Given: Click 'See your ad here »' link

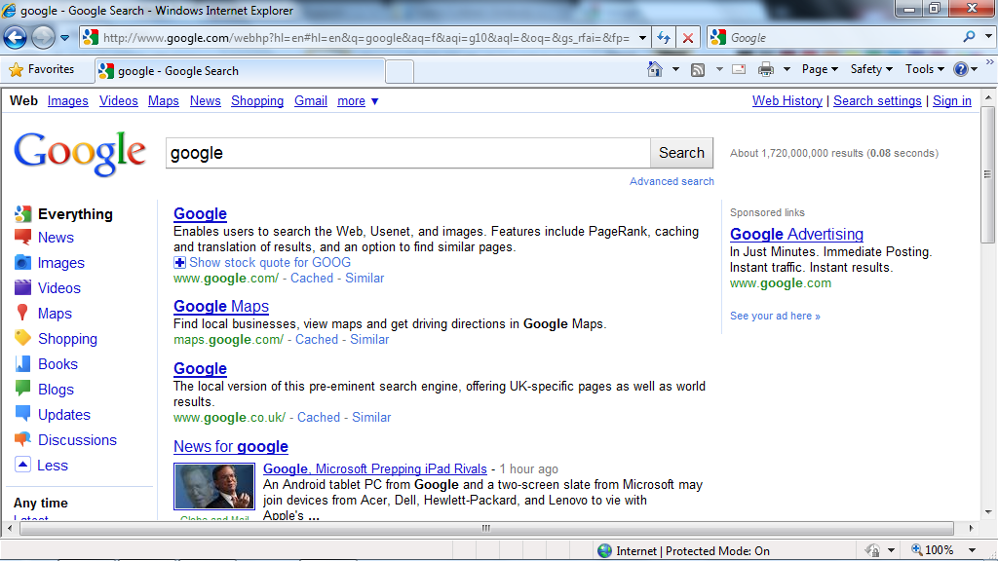Looking at the screenshot, I should coord(775,317).
